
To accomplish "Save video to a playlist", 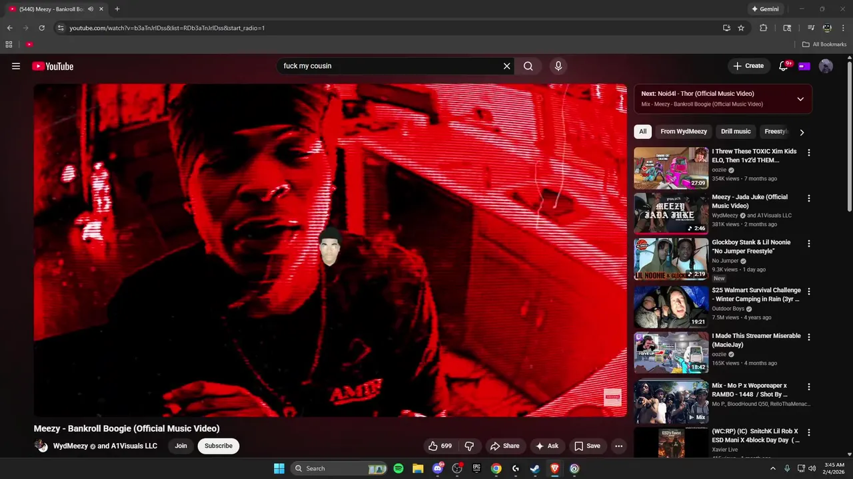I will (587, 446).
